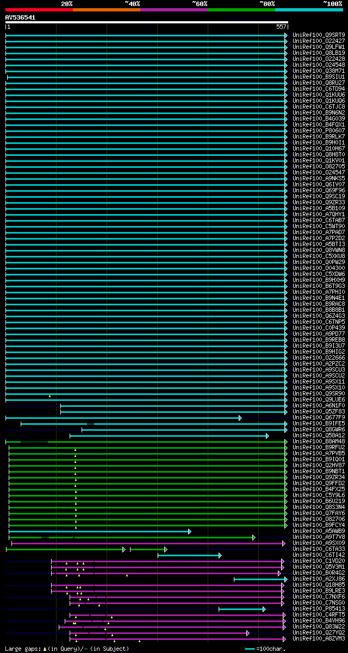Image resolution: width=348 pixels, height=653 pixels.
Task: Click the cyan alignment bar for UniRef100_Q677F9
Action: click(123, 418)
